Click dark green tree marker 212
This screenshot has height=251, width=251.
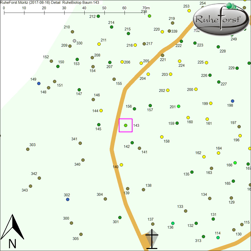[x=98, y=16]
